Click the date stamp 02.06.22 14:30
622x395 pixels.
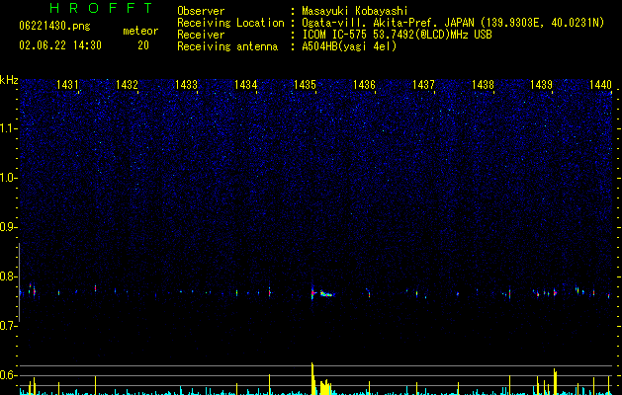(60, 45)
